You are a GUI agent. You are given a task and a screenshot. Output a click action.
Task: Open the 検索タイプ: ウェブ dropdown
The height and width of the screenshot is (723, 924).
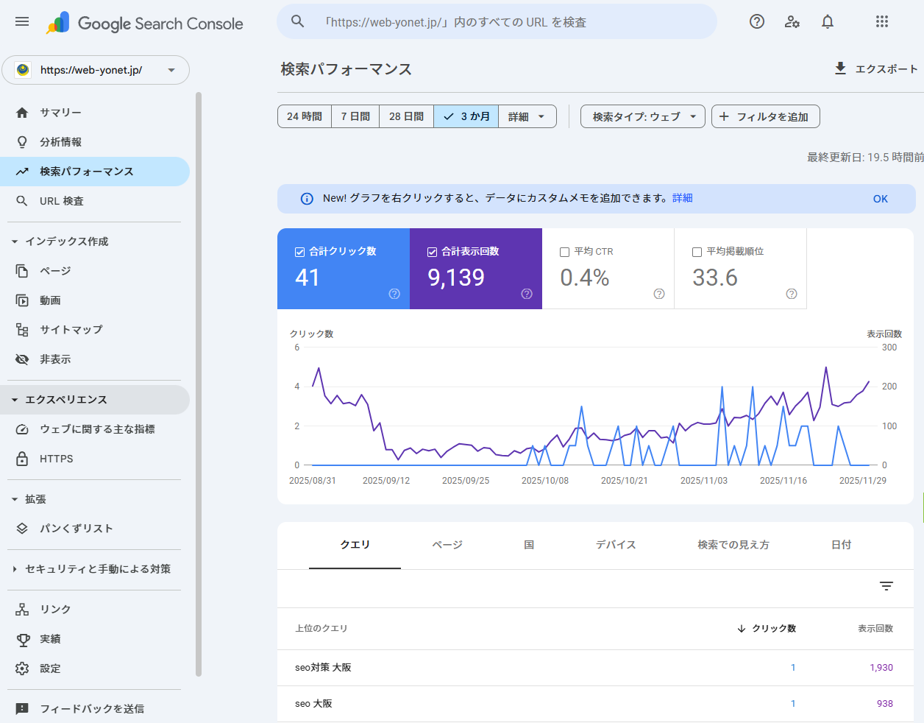[x=642, y=116]
